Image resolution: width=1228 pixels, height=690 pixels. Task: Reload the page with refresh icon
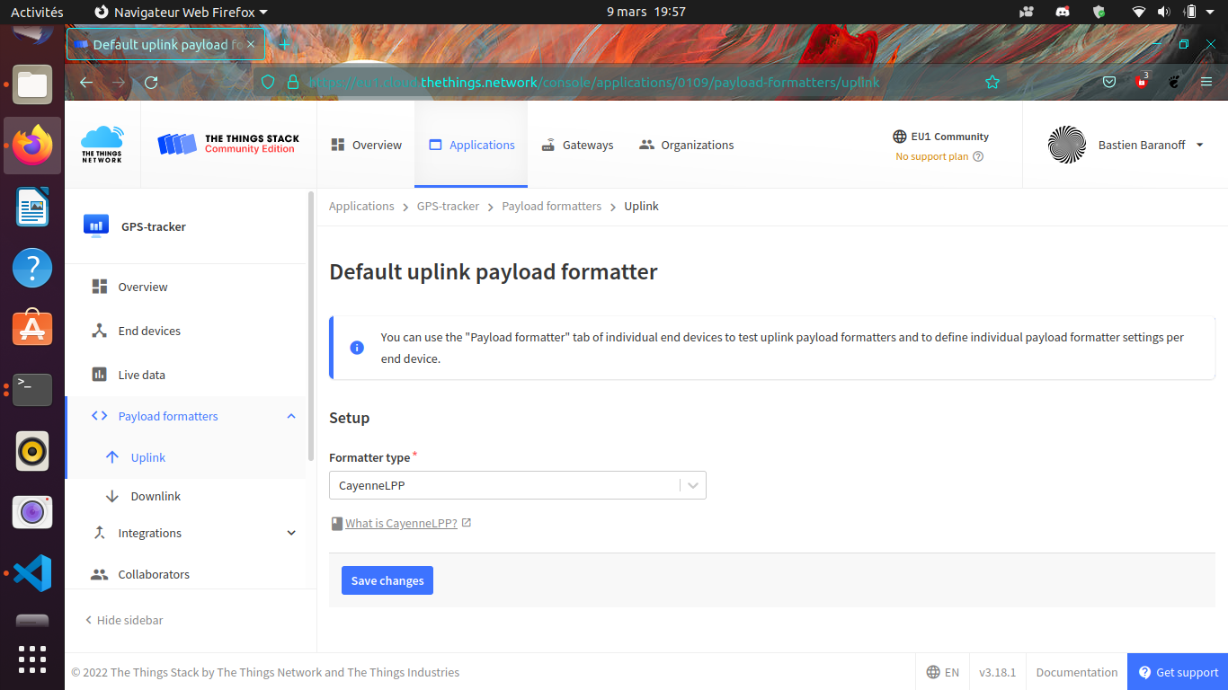[151, 82]
